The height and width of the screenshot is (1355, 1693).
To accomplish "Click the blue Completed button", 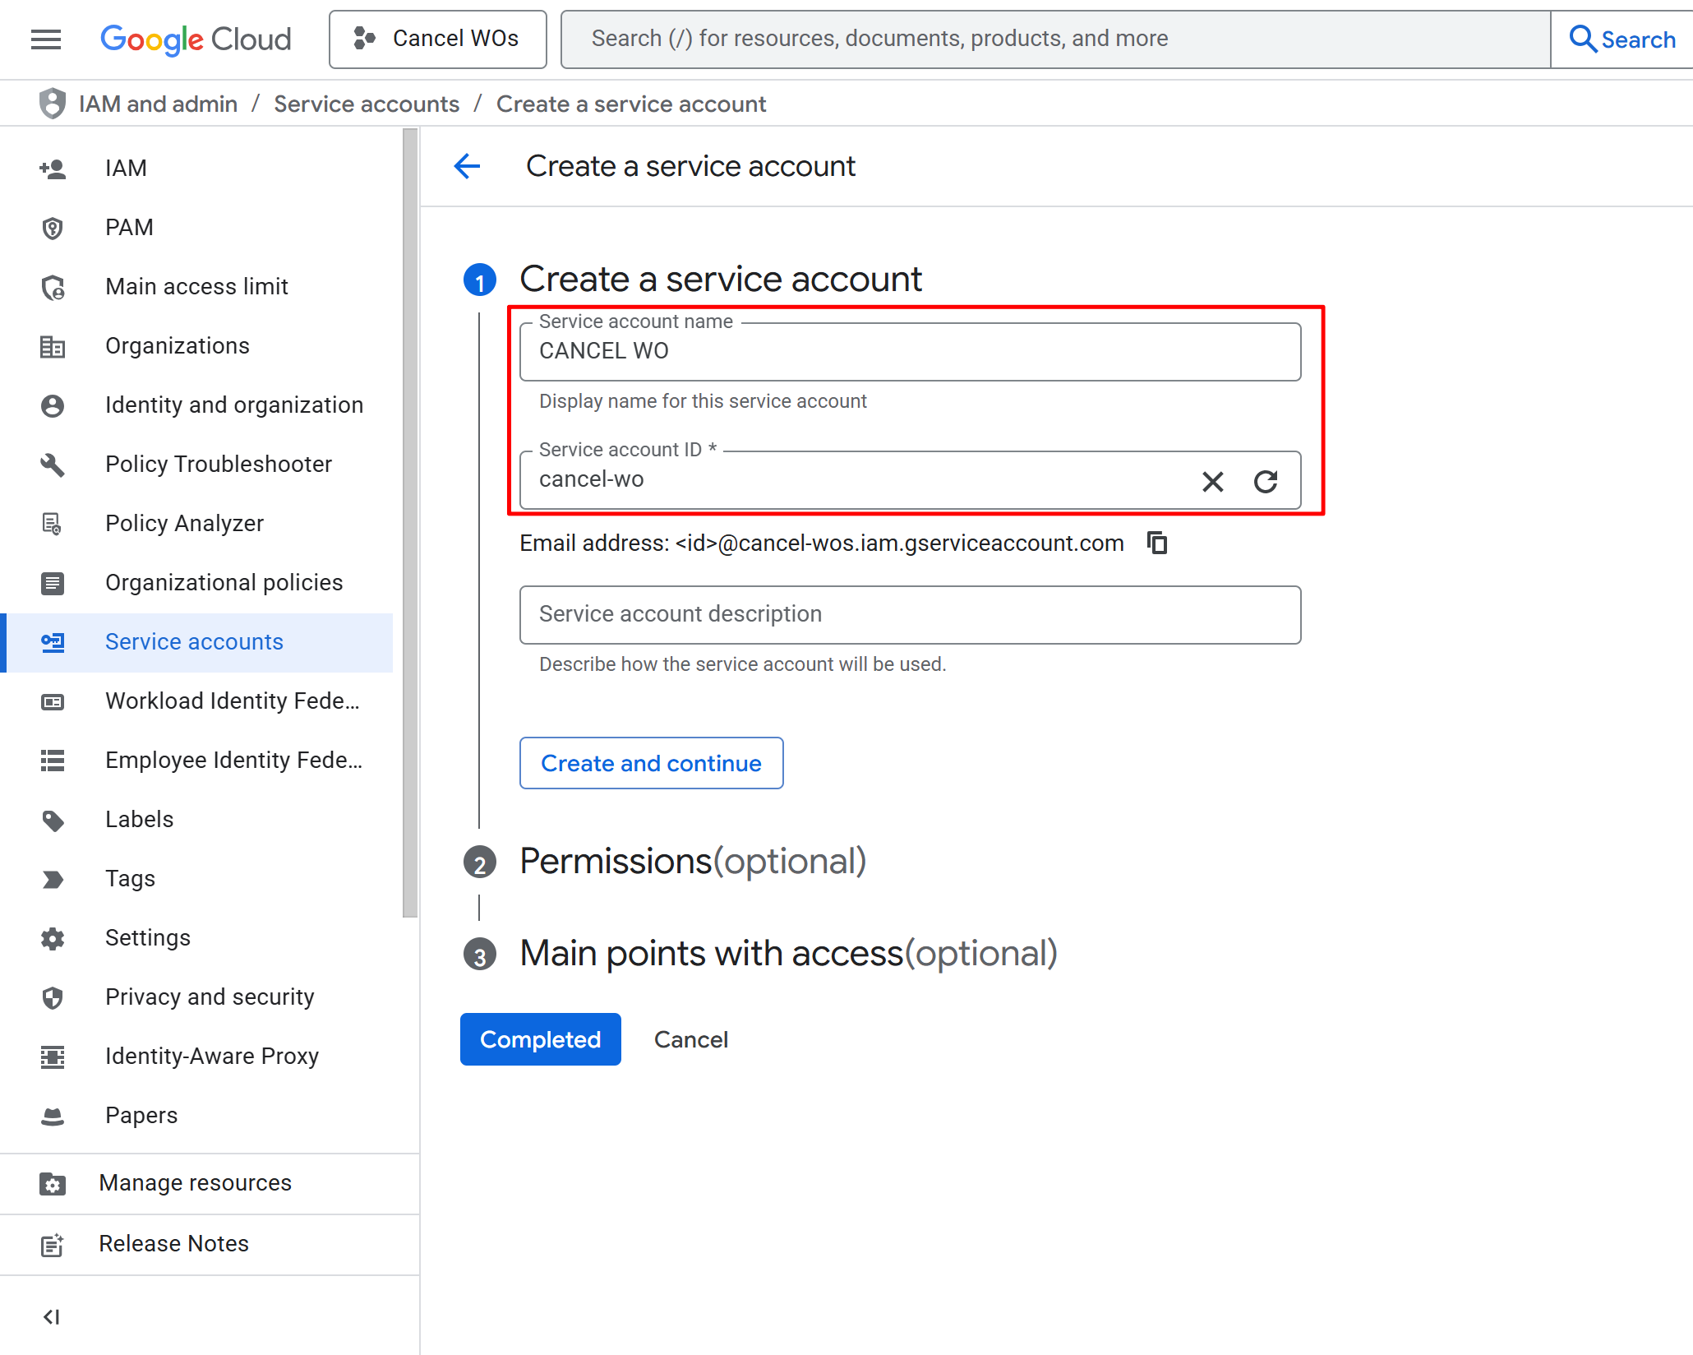I will pyautogui.click(x=540, y=1039).
